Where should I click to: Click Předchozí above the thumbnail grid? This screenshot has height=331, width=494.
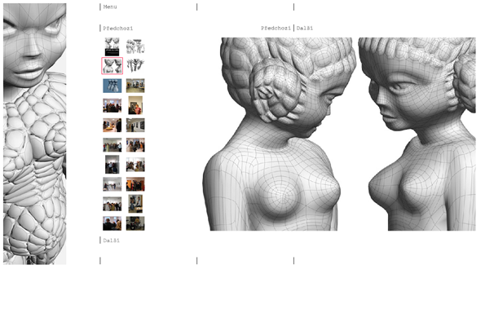click(x=118, y=28)
